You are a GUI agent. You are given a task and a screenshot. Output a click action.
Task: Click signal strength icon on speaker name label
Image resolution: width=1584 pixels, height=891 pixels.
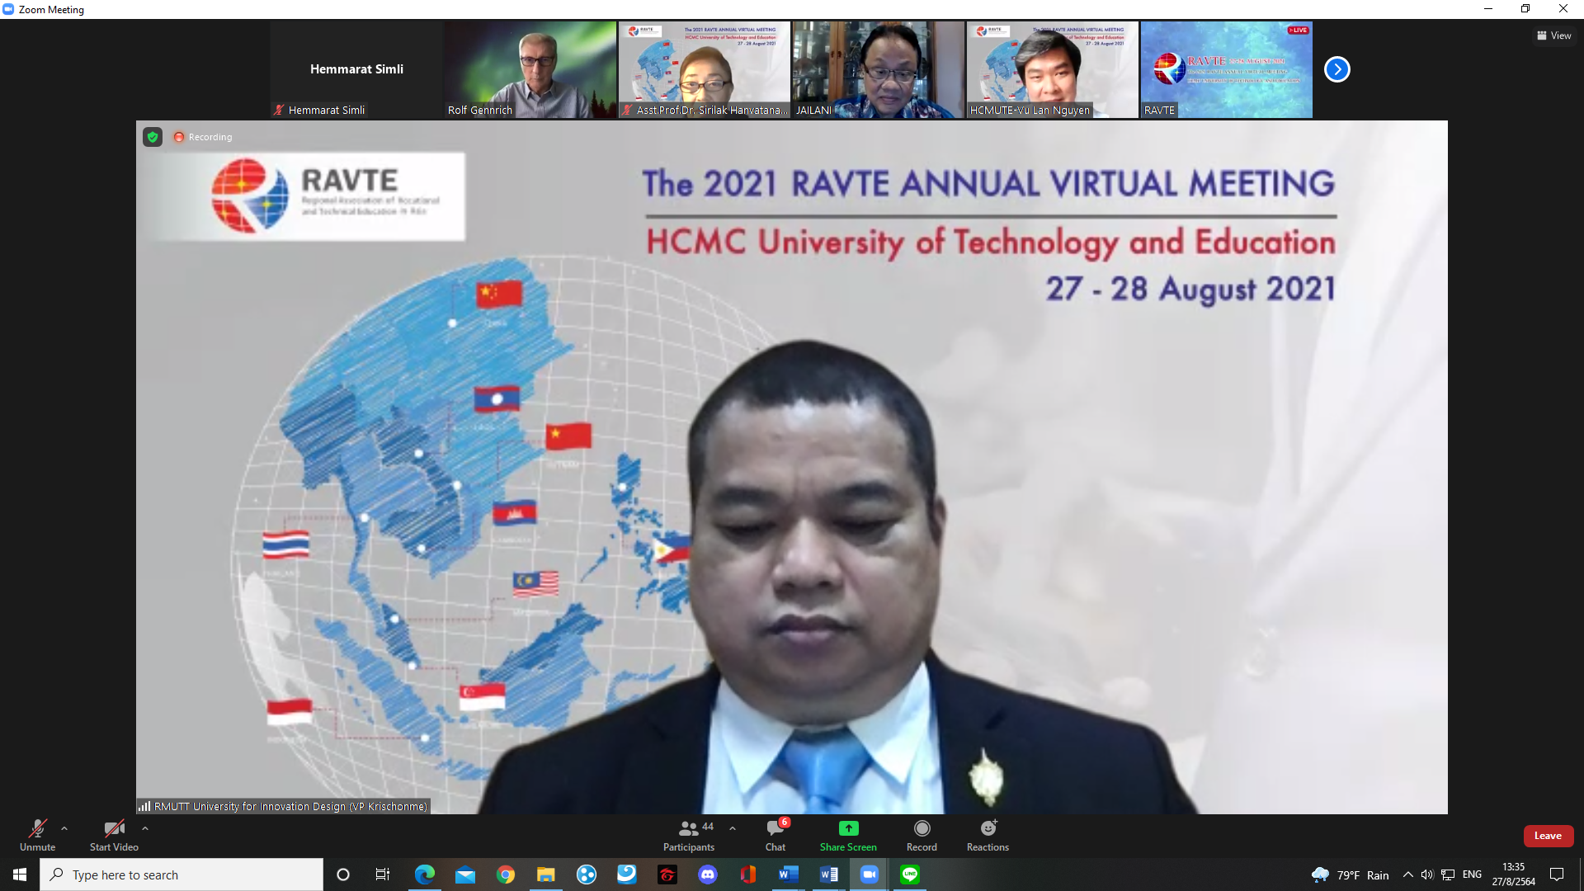144,806
